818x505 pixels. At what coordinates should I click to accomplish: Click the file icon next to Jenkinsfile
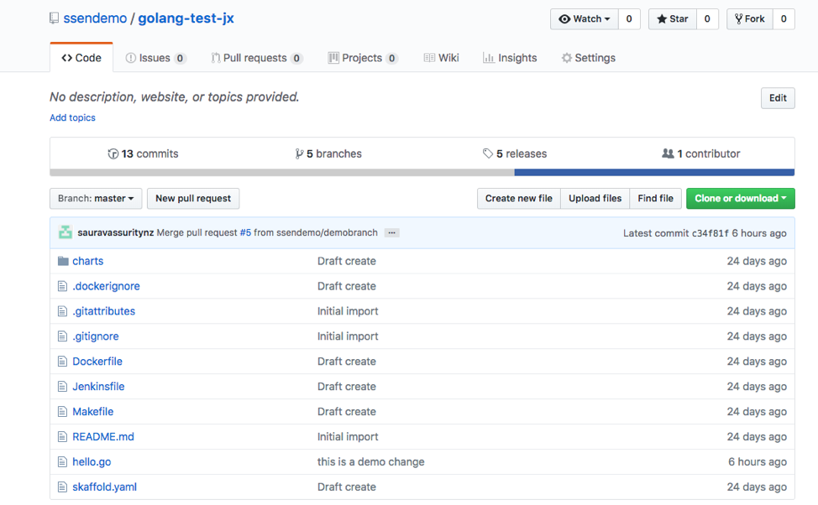63,386
